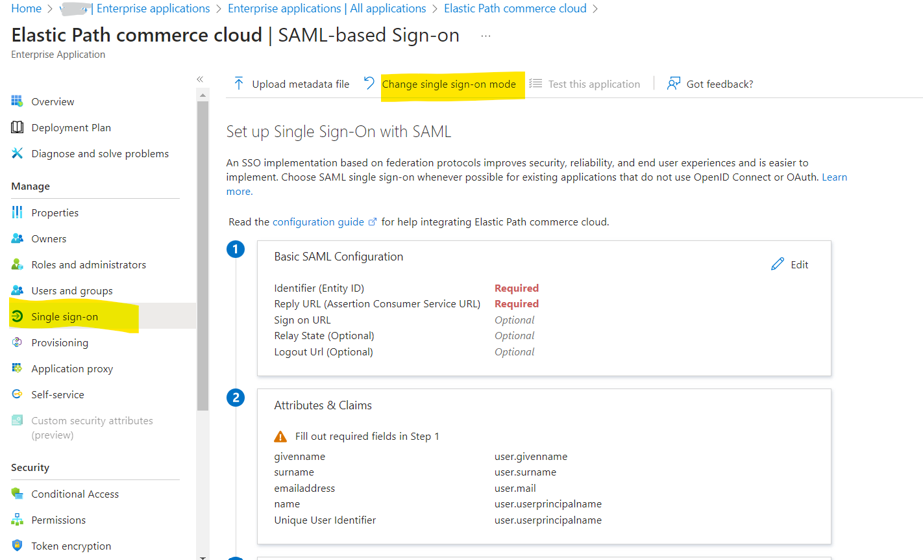Click the Deployment Plan book icon

[x=17, y=127]
